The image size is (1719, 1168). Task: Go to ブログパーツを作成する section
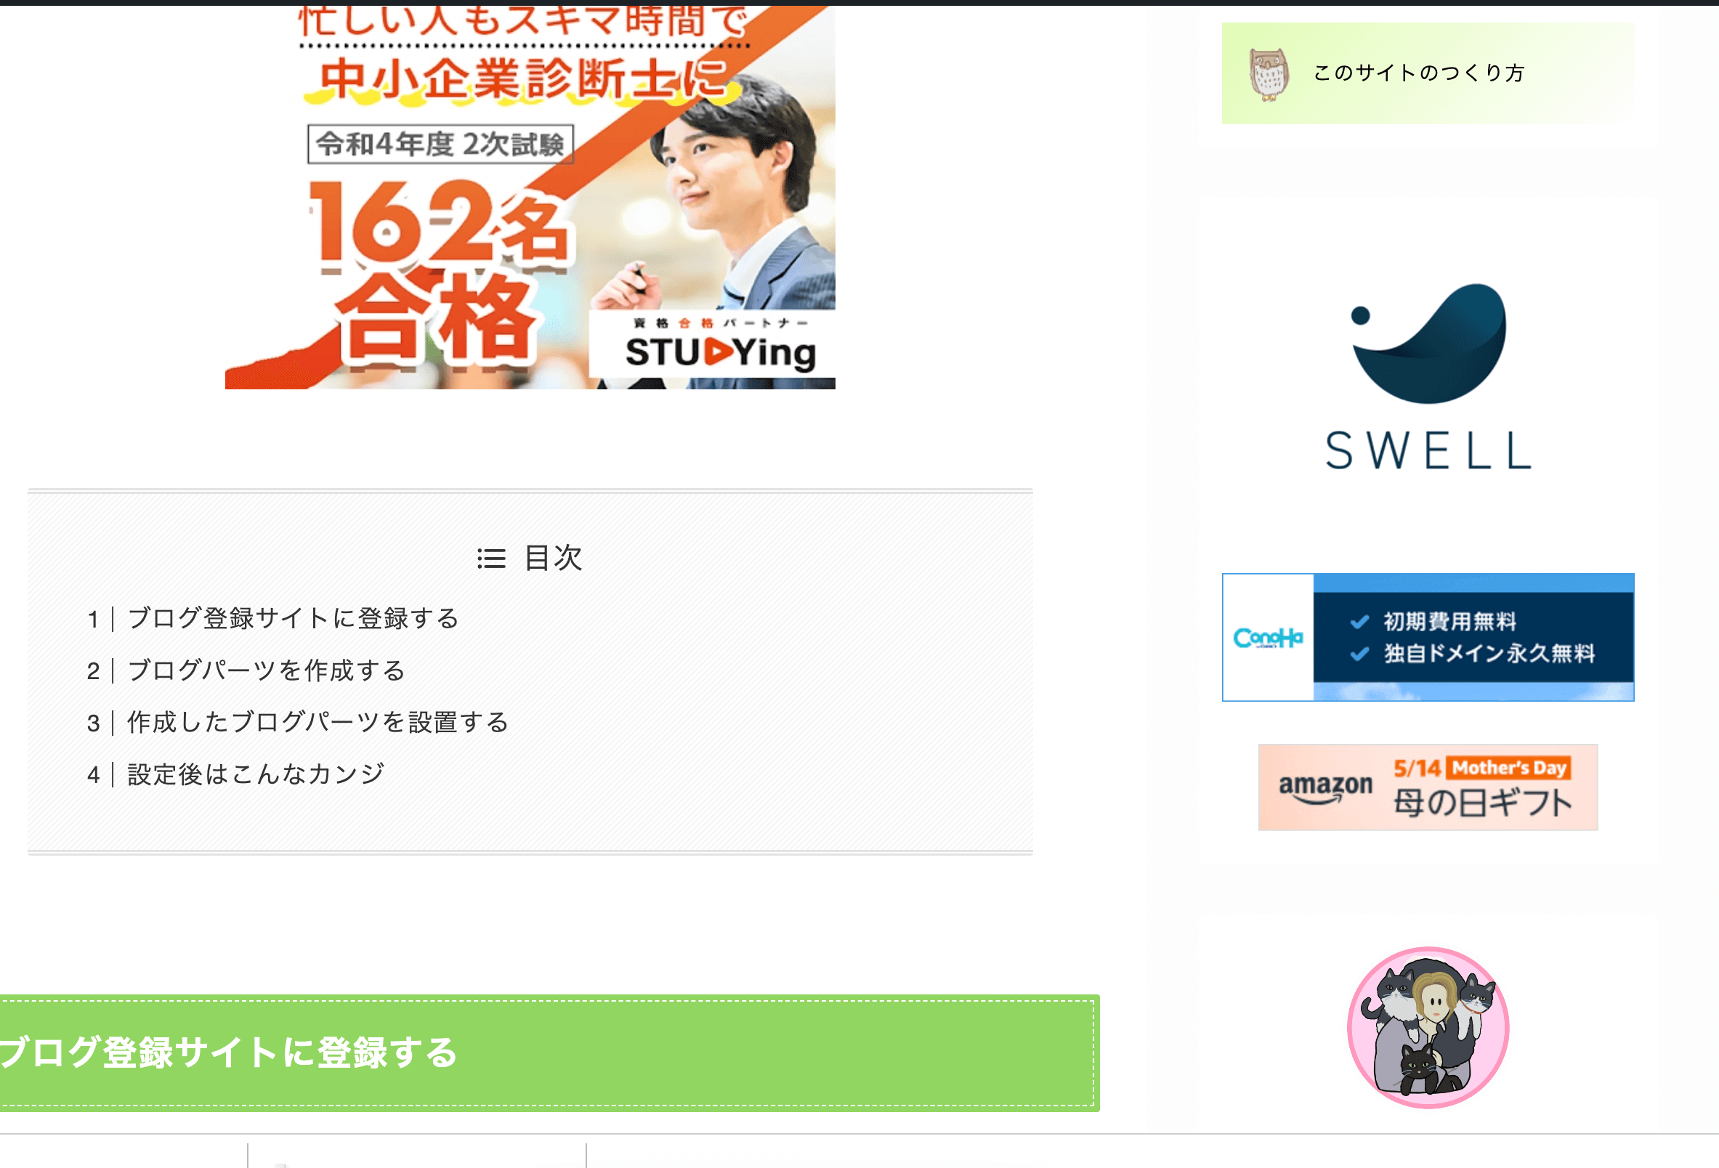coord(267,670)
